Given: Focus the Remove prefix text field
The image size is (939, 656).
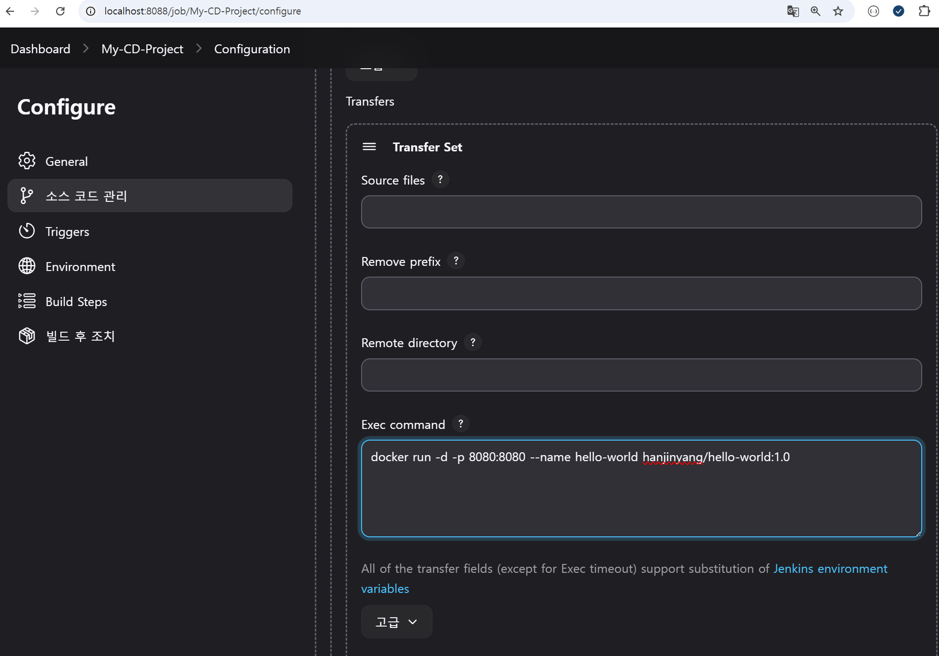Looking at the screenshot, I should pos(641,293).
